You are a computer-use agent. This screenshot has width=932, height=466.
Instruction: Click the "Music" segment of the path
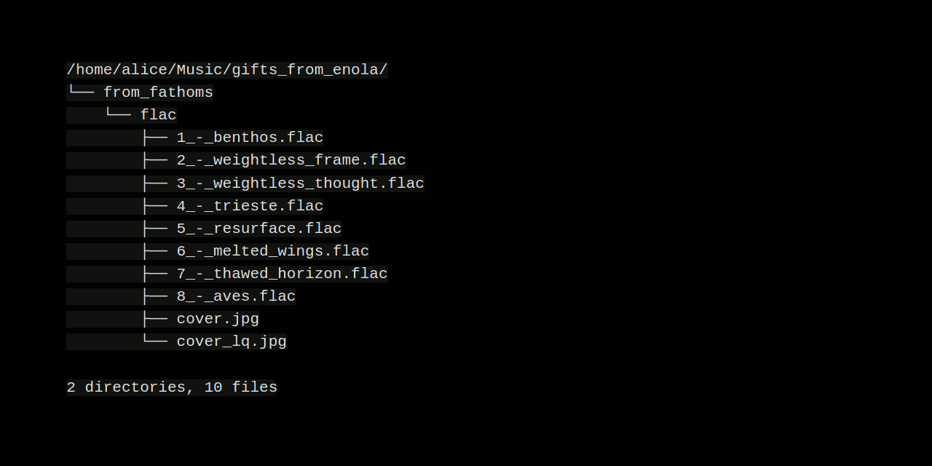[200, 70]
